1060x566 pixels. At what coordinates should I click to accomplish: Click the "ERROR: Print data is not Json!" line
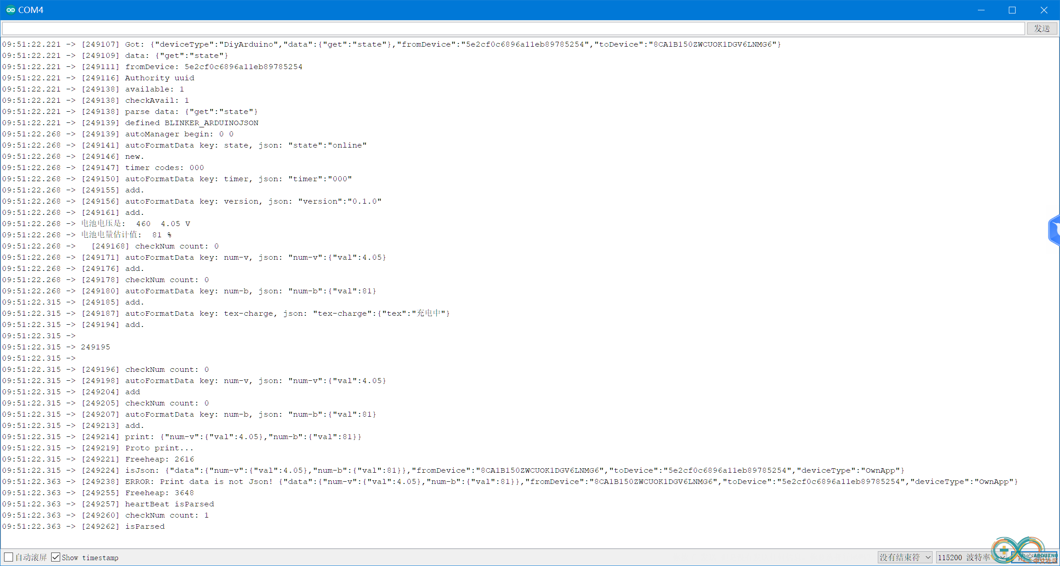pyautogui.click(x=510, y=481)
